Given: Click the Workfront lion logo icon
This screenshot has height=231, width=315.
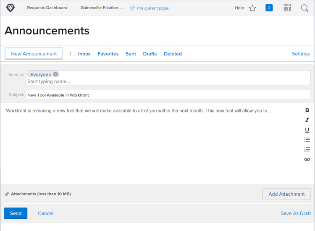Looking at the screenshot, I should click(x=10, y=8).
